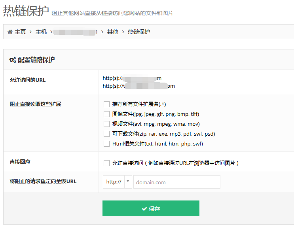Click the home icon in breadcrumb
294x225 pixels.
coord(10,32)
